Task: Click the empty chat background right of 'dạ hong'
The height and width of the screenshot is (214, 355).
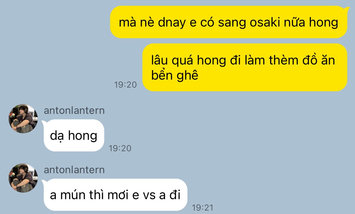Action: click(x=229, y=136)
